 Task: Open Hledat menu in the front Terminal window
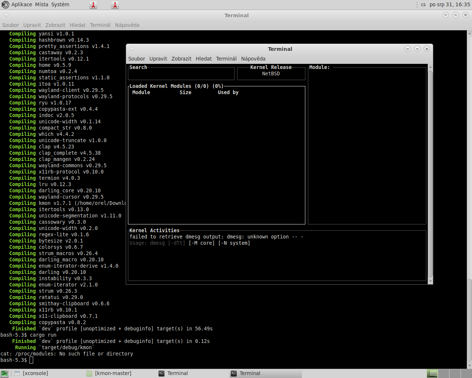click(x=204, y=59)
